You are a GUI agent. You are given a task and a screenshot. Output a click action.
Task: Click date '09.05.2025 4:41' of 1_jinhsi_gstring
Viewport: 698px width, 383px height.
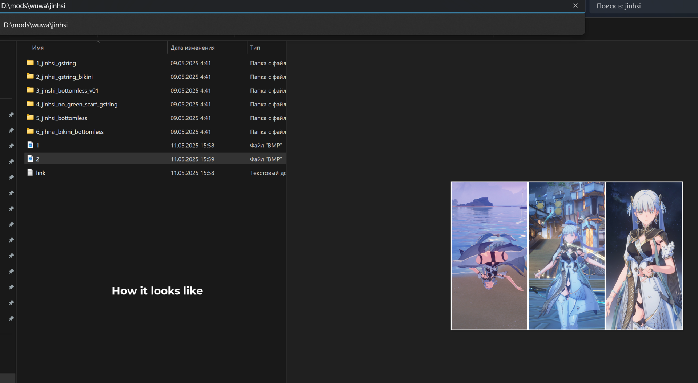tap(191, 63)
